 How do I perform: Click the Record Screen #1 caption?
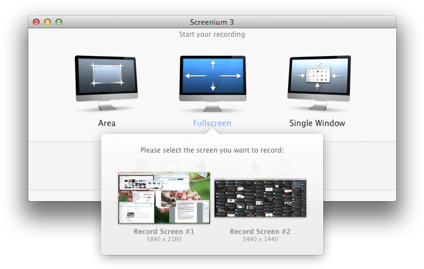click(x=164, y=232)
